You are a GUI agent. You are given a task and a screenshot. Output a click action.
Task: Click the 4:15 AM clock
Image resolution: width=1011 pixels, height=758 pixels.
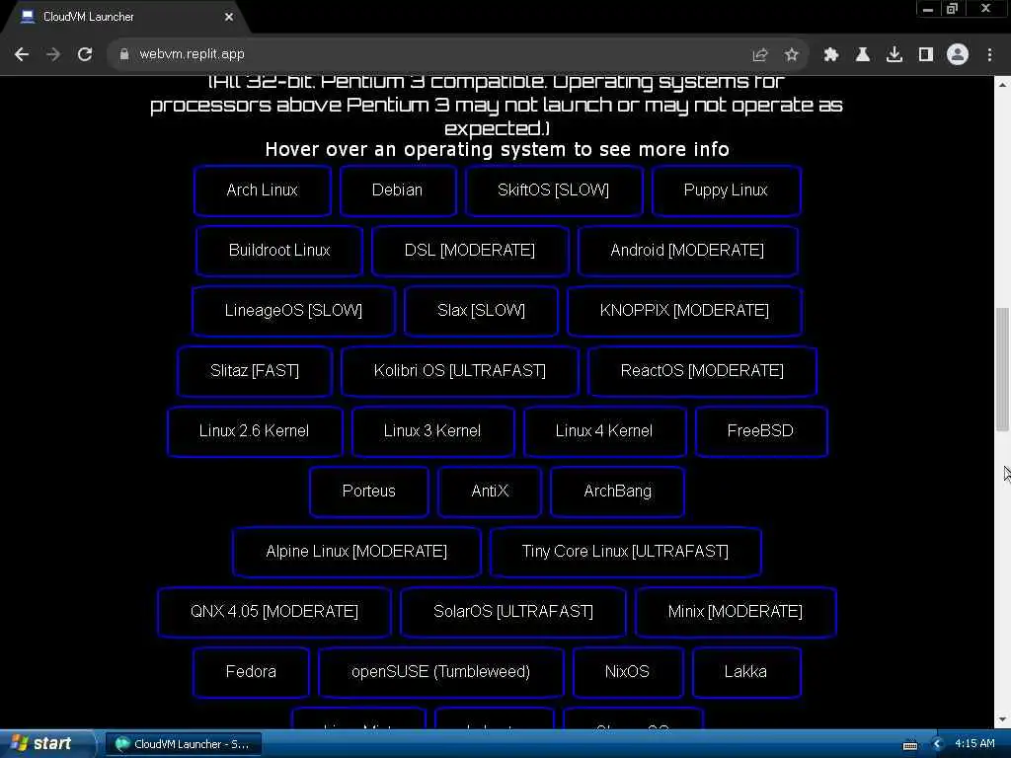click(974, 744)
